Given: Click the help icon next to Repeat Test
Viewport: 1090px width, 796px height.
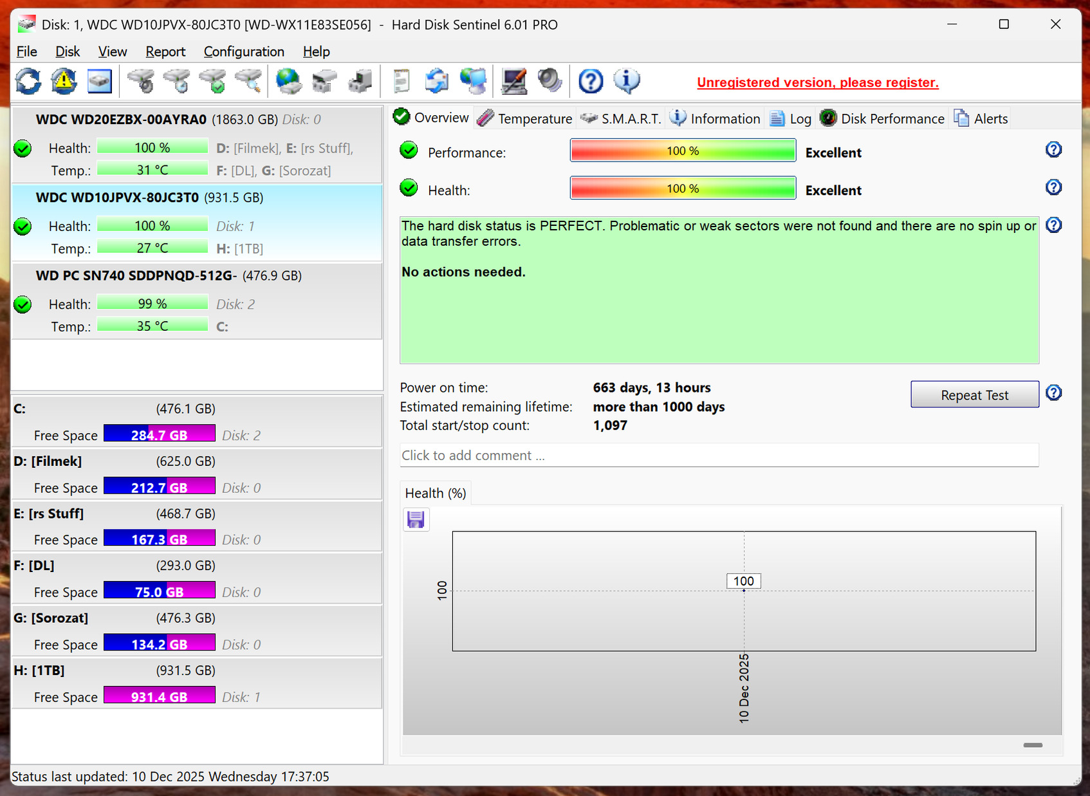Looking at the screenshot, I should (1053, 393).
